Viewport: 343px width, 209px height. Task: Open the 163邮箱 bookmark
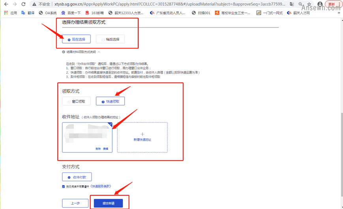click(x=97, y=13)
